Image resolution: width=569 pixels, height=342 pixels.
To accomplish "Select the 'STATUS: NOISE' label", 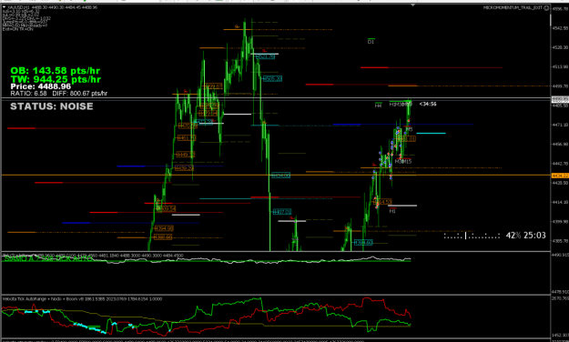I will point(52,106).
